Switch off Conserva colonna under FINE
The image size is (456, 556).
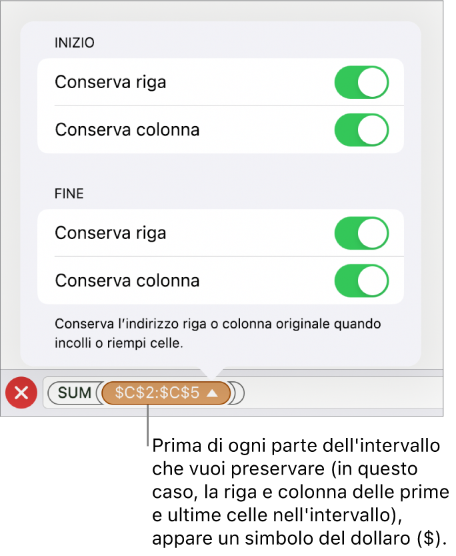361,280
